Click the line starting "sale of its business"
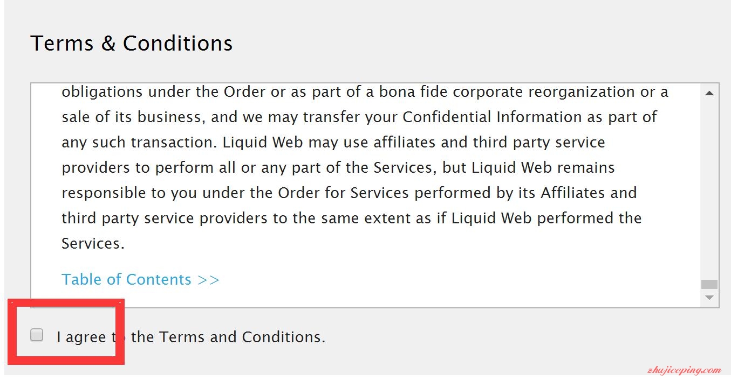This screenshot has height=388, width=731. point(359,117)
